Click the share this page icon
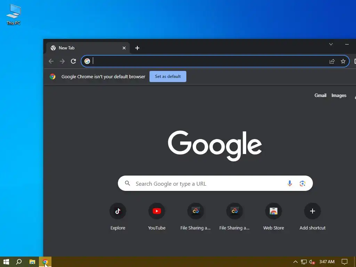Image resolution: width=356 pixels, height=267 pixels. (x=332, y=61)
